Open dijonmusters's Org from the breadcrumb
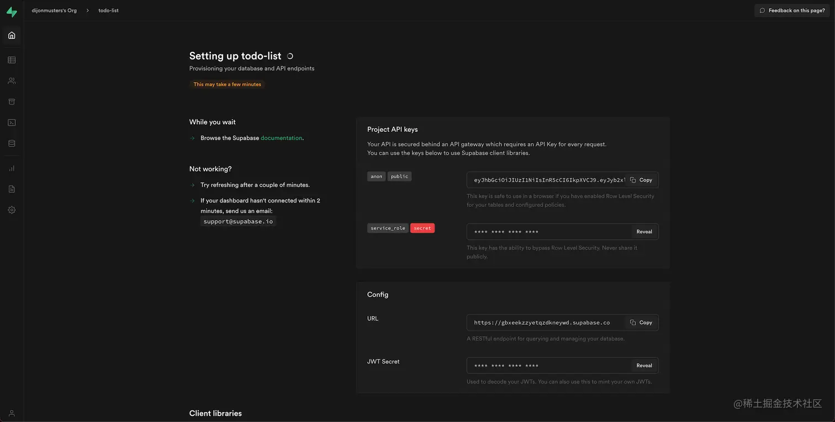Viewport: 835px width, 422px height. 54,9
